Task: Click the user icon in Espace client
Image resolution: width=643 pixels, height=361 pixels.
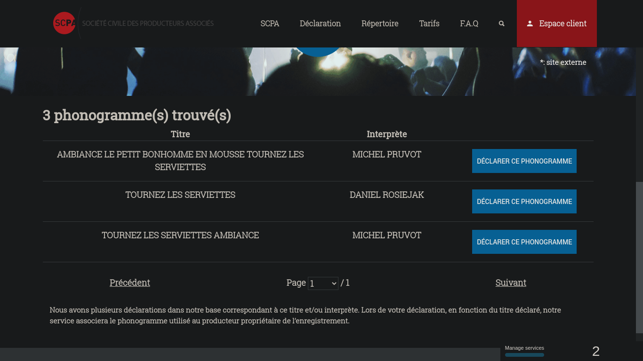Action: tap(530, 24)
